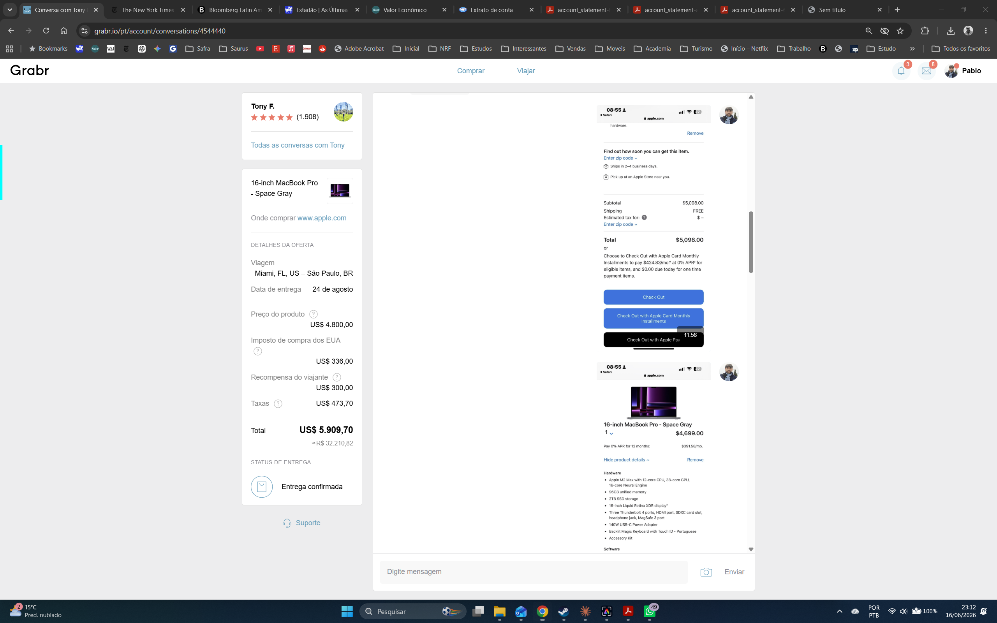Open the Google bookmark icon

point(173,49)
